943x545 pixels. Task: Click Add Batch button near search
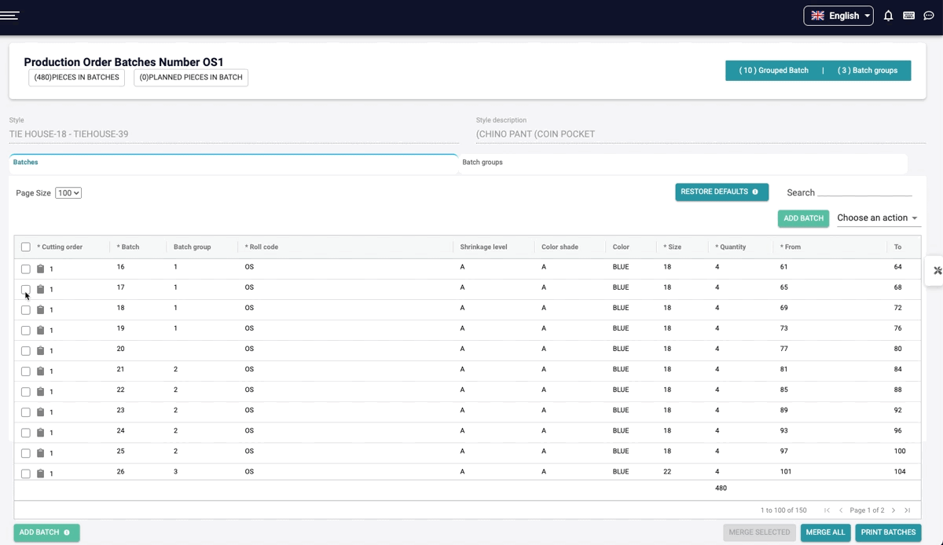(x=803, y=218)
